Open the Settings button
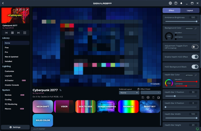The height and width of the screenshot is (131, 201). [15, 127]
